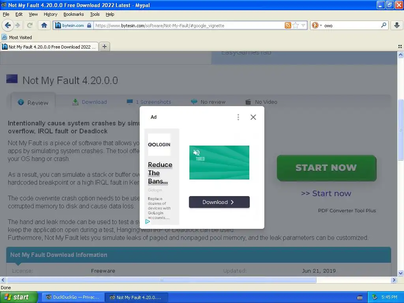Open the No Video tab
This screenshot has height=303, width=404.
pos(261,102)
